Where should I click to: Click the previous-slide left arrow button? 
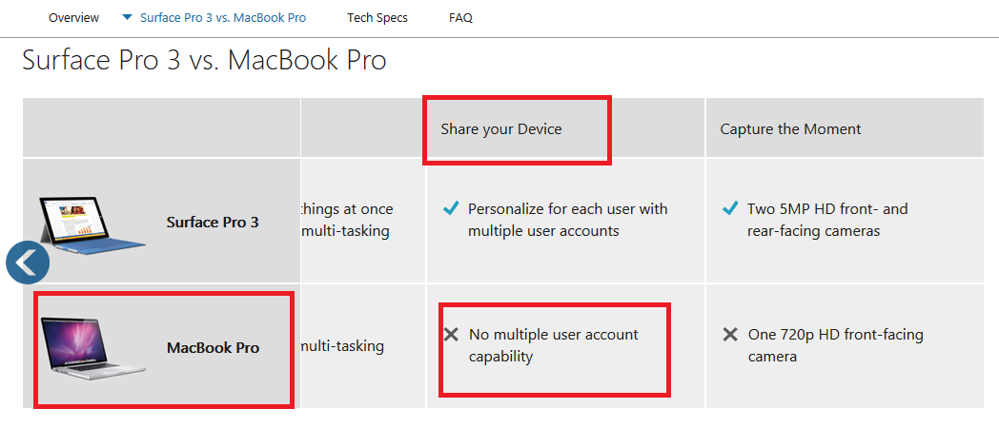click(28, 263)
